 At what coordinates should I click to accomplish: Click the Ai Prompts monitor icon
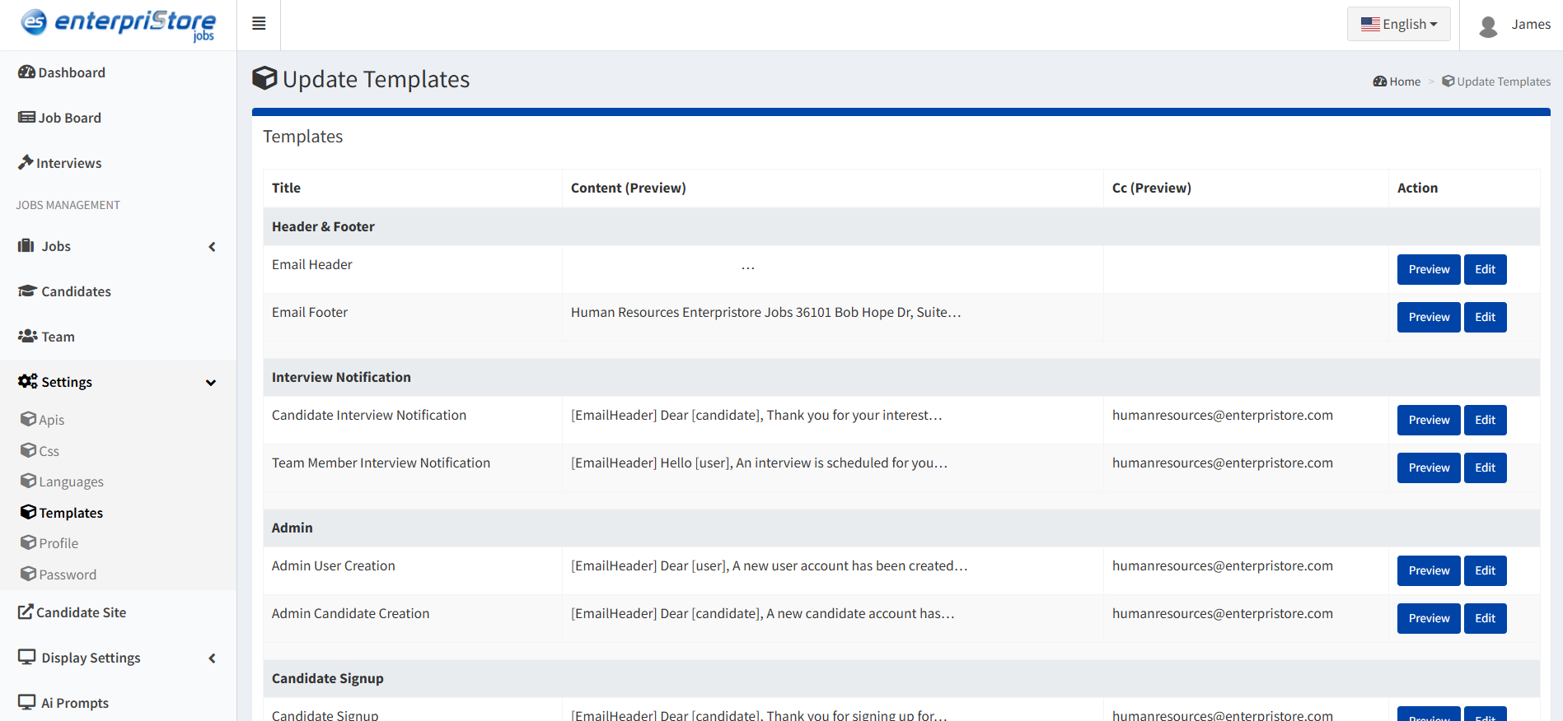[26, 703]
